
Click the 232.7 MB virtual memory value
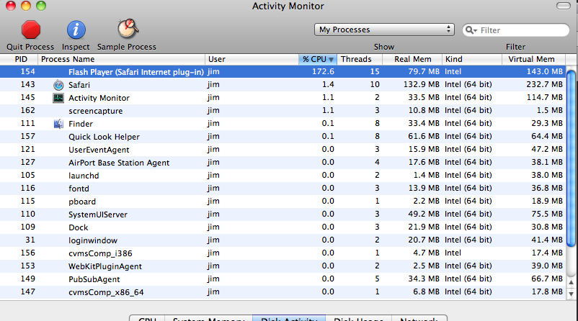click(x=544, y=85)
